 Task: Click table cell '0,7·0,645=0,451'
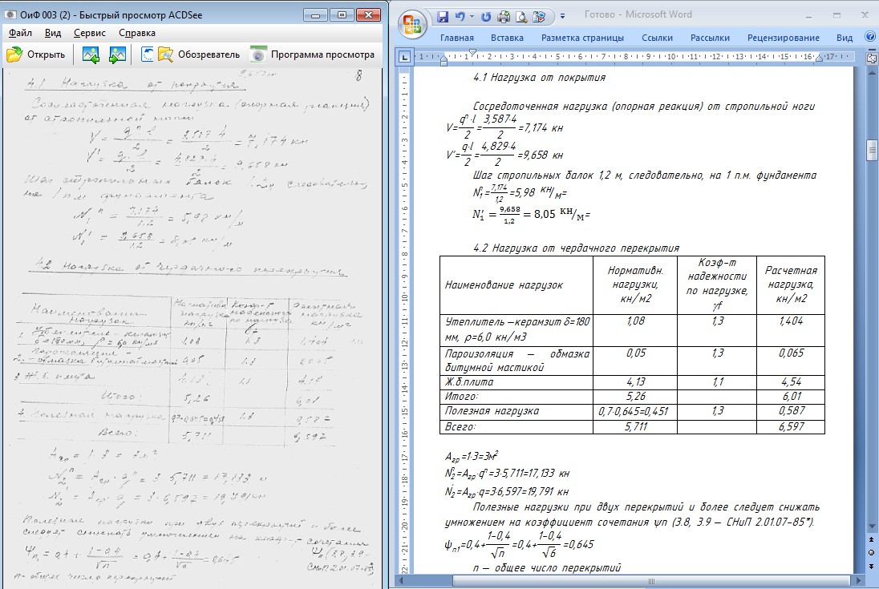635,411
